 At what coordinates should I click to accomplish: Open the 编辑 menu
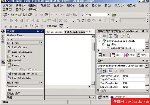coord(20,5)
